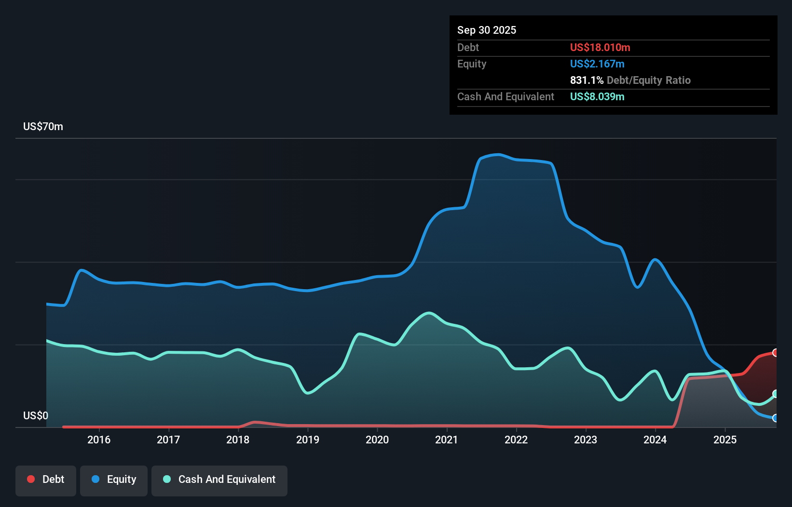Image resolution: width=792 pixels, height=507 pixels.
Task: Click the blue Equity end-point marker
Action: [776, 418]
